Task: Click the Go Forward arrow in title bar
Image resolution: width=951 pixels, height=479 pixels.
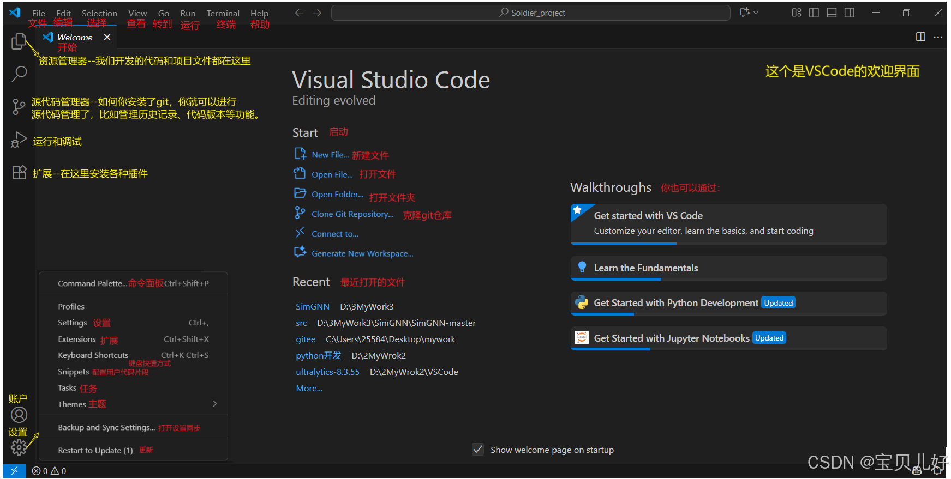Action: coord(317,13)
